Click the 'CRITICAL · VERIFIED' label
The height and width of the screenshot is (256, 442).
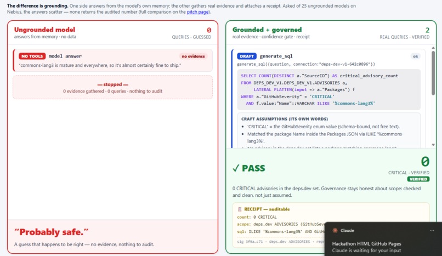tap(409, 173)
